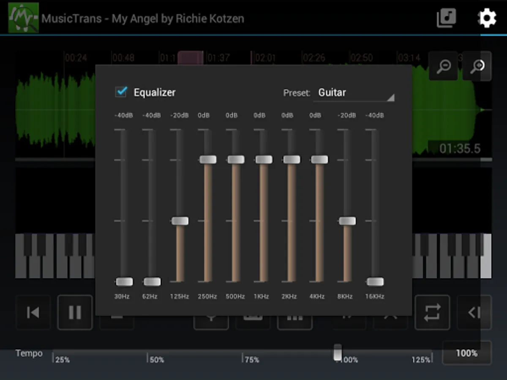Click the 25% mark on the Tempo scale
The image size is (507, 380).
click(62, 360)
